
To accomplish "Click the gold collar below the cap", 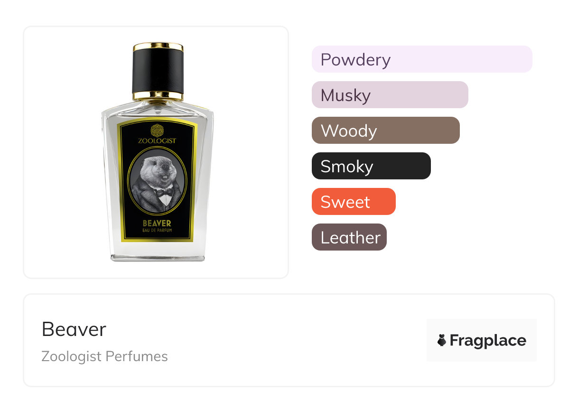I will (x=158, y=96).
